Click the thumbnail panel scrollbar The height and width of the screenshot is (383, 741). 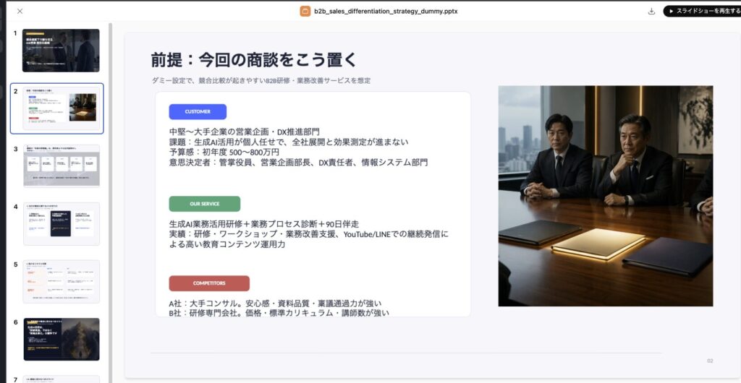click(111, 203)
